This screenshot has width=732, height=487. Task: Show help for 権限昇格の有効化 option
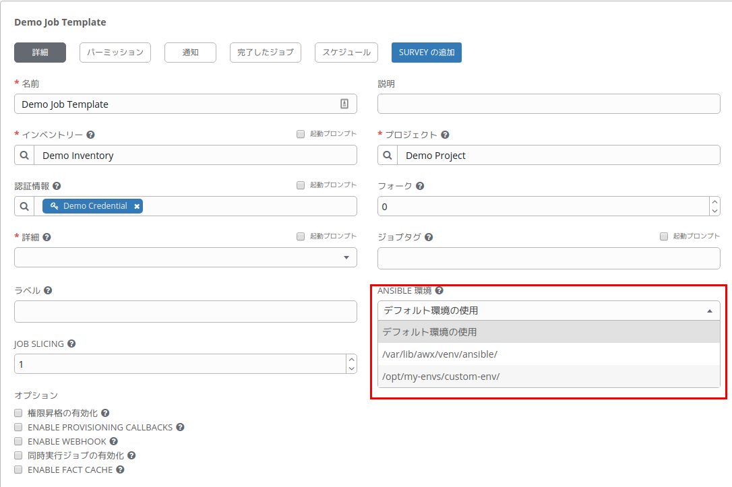(x=105, y=413)
